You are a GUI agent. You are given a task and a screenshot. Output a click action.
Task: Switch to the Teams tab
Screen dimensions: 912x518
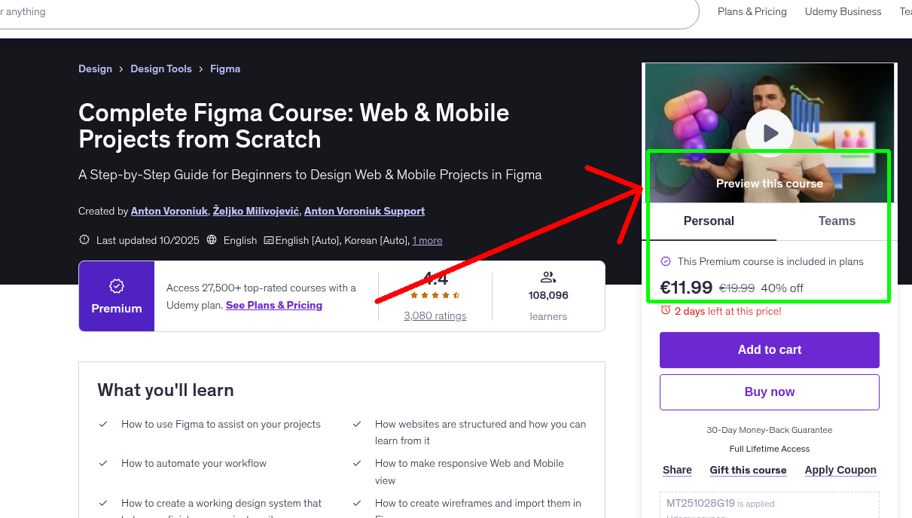coord(837,221)
